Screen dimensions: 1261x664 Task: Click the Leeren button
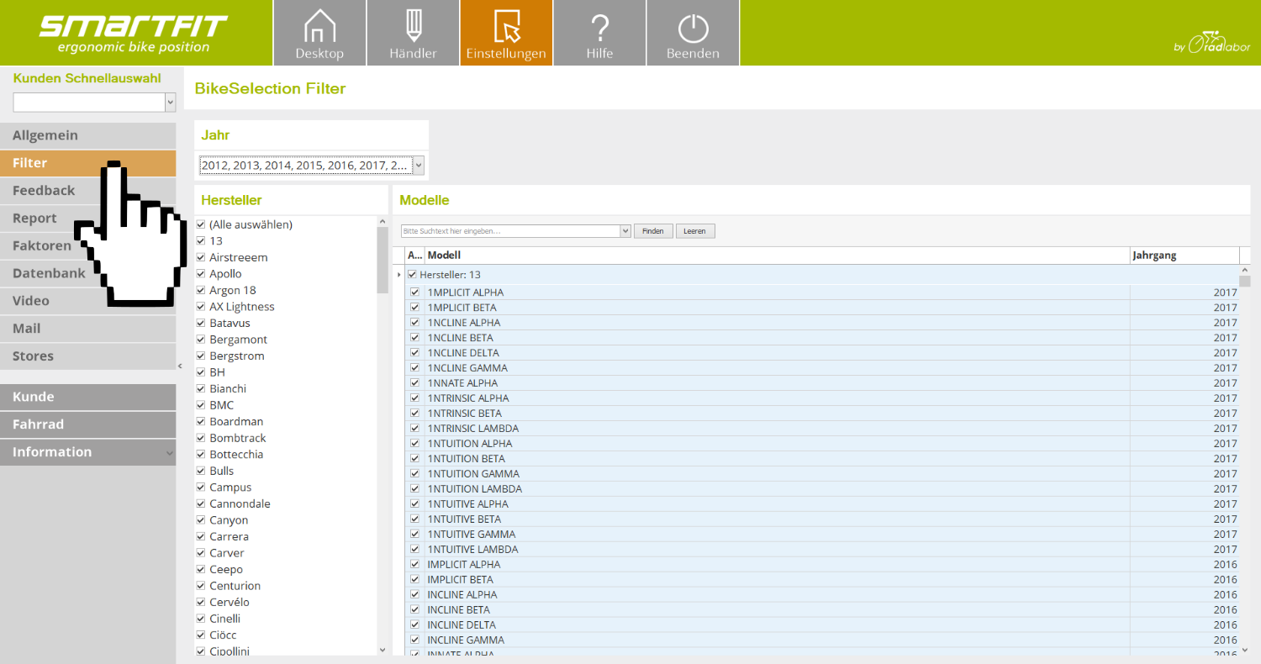pyautogui.click(x=695, y=231)
